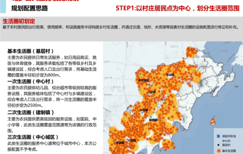Click the black 基层村 legend square
243x154 pixels.
(219, 145)
